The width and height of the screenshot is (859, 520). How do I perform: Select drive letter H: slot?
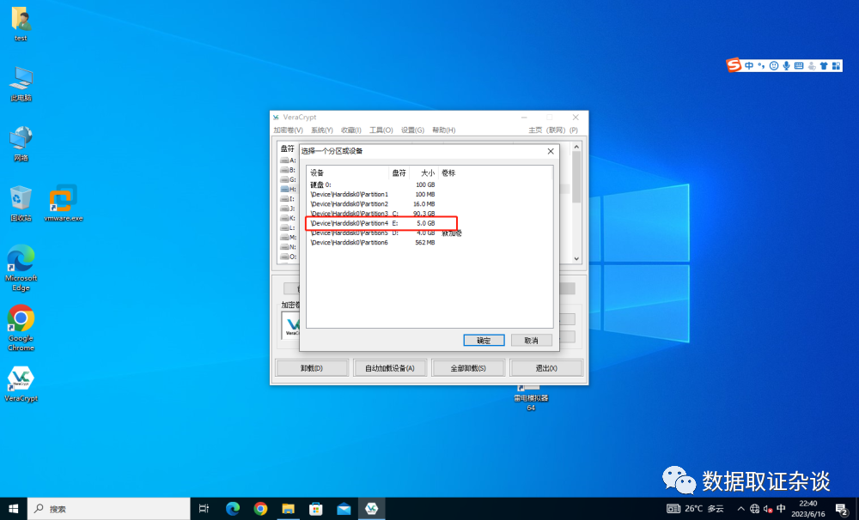289,189
